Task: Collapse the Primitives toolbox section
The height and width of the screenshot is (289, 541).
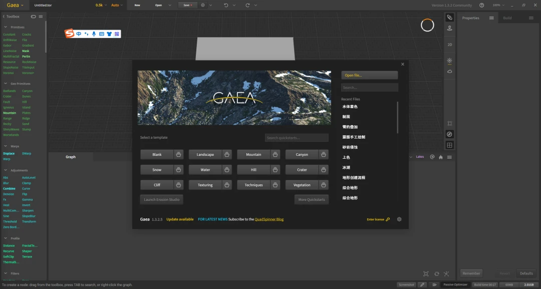Action: coord(6,27)
